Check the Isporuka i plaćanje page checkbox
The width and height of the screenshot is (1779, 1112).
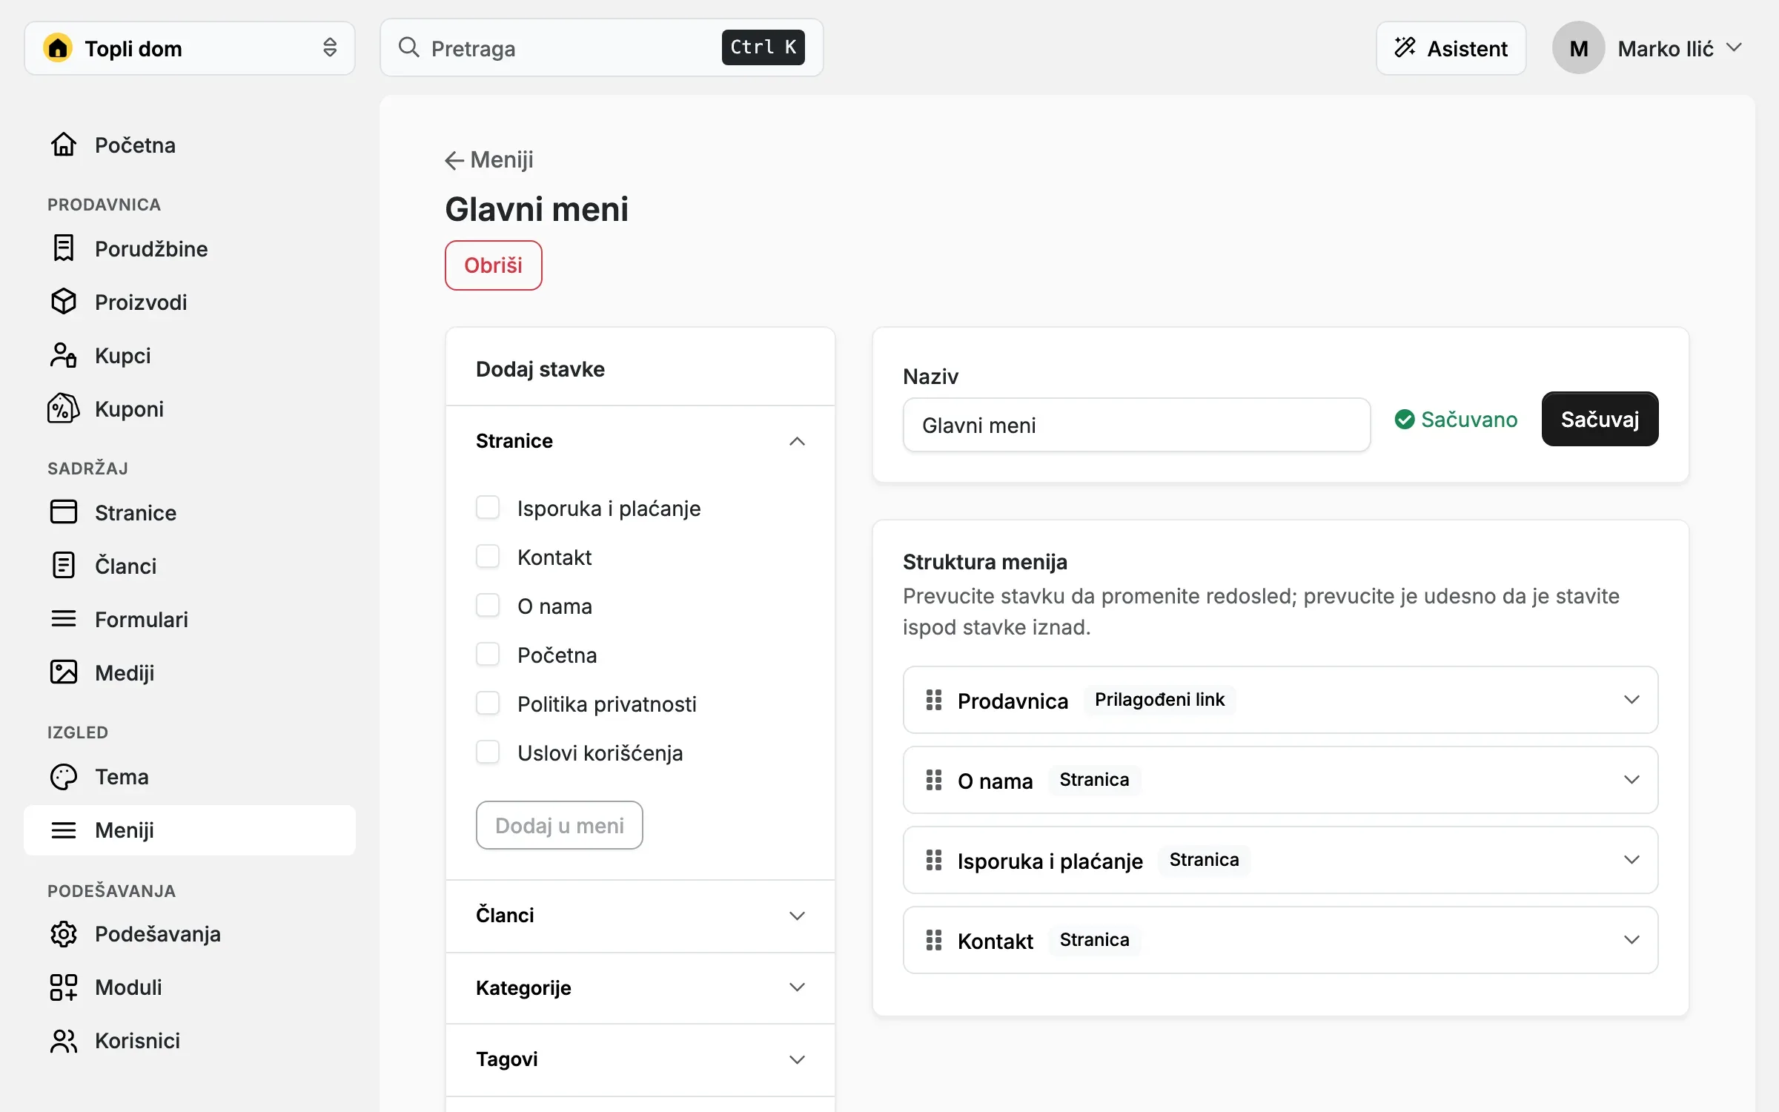tap(488, 508)
